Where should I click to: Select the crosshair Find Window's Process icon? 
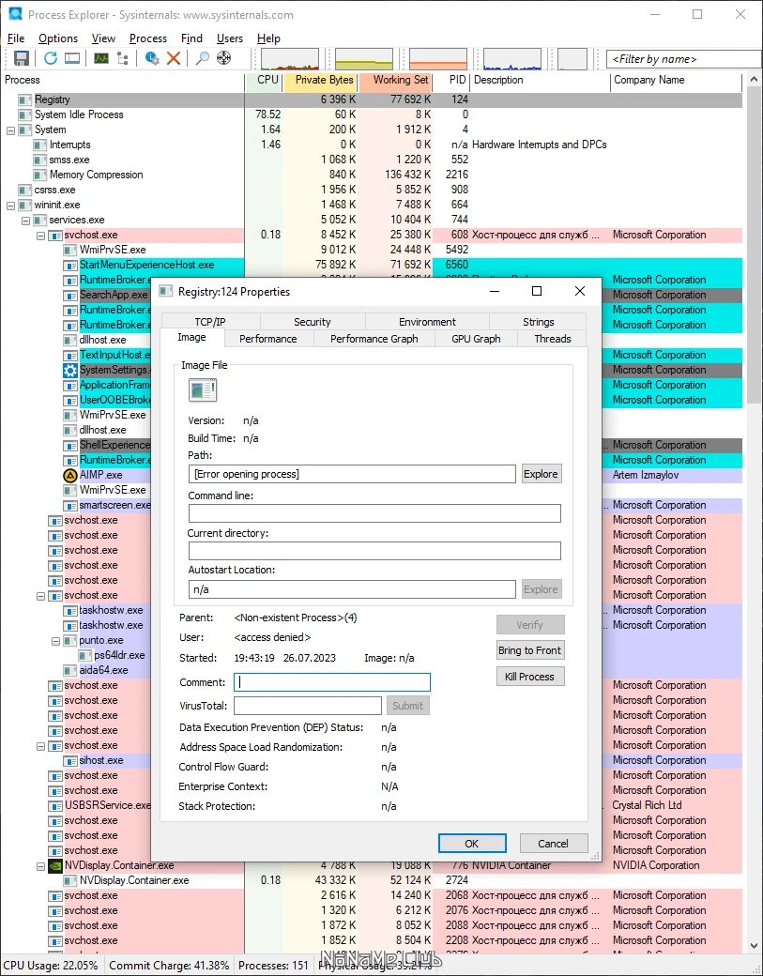coord(223,58)
